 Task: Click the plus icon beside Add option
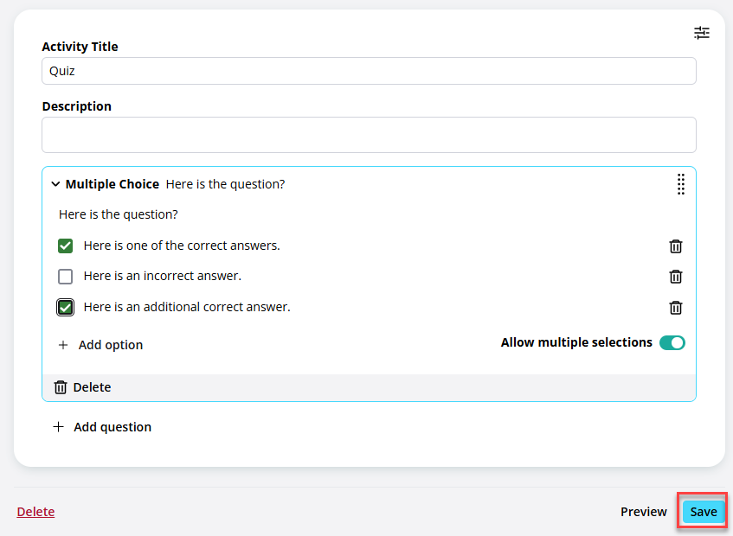pos(63,345)
